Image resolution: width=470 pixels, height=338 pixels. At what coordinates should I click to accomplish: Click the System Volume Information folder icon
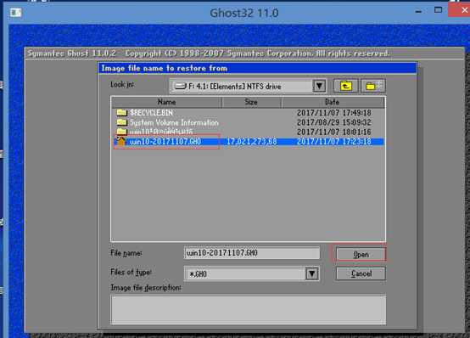(x=121, y=122)
